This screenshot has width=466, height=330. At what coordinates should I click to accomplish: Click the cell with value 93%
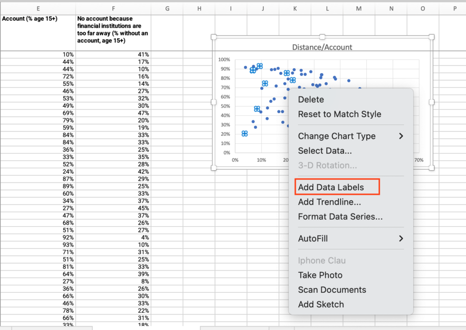click(38, 245)
